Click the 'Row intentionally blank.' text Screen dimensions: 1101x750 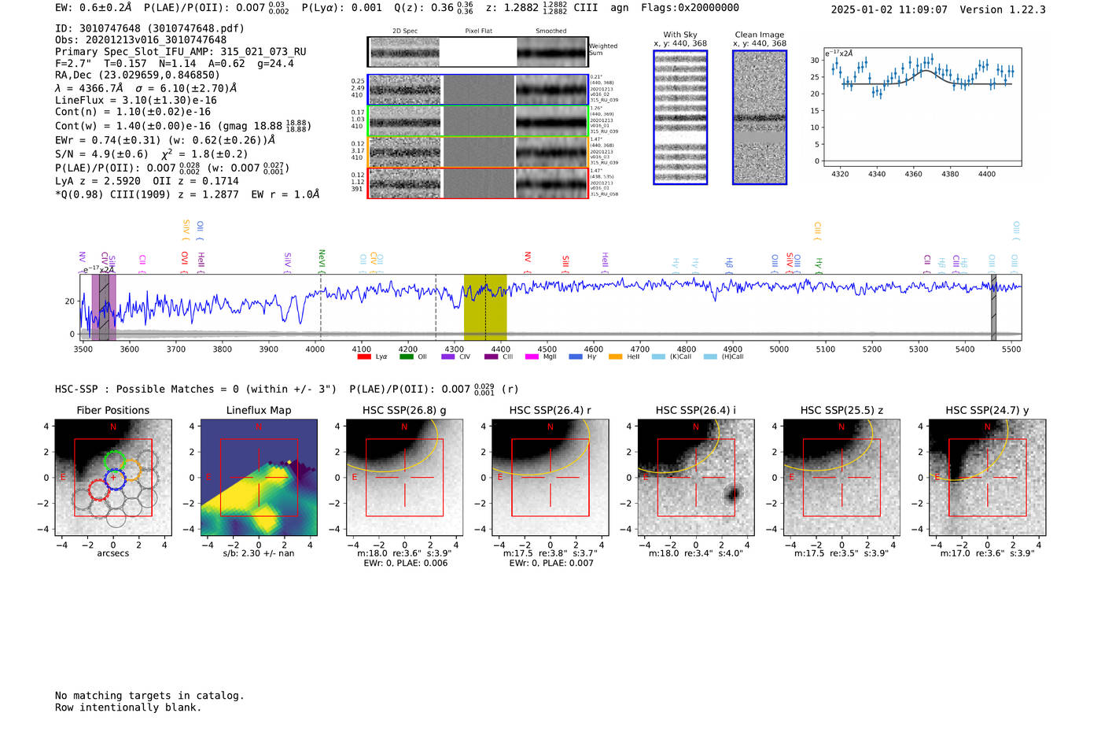[128, 708]
